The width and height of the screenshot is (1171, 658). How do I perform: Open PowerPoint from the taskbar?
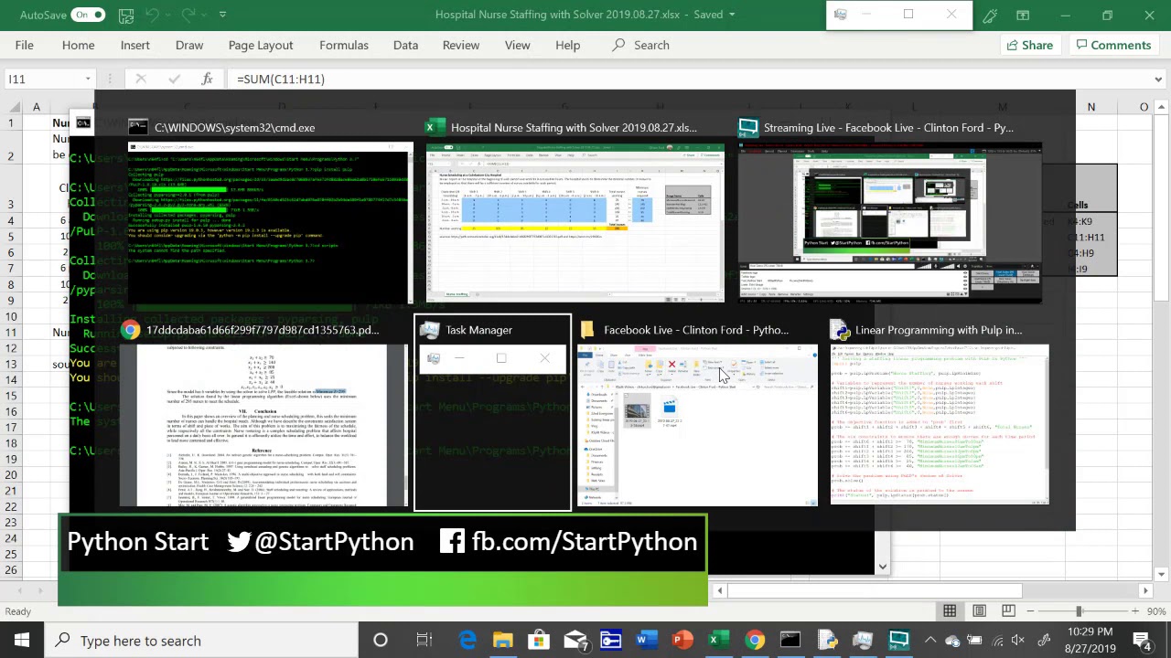[x=682, y=640]
